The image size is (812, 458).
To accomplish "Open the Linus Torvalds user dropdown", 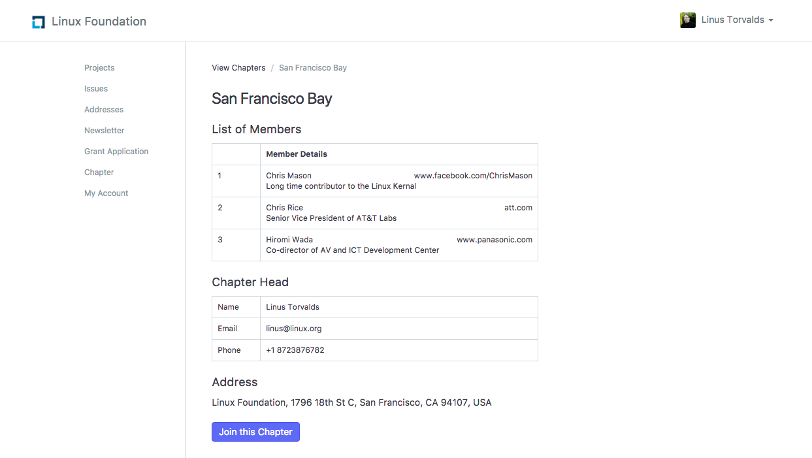I will pos(737,20).
